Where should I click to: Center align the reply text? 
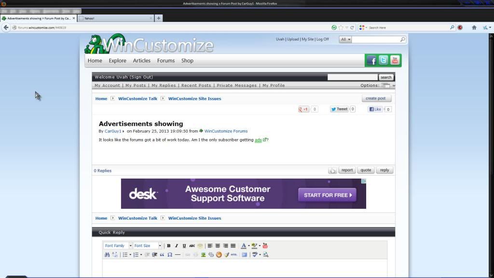click(x=218, y=246)
